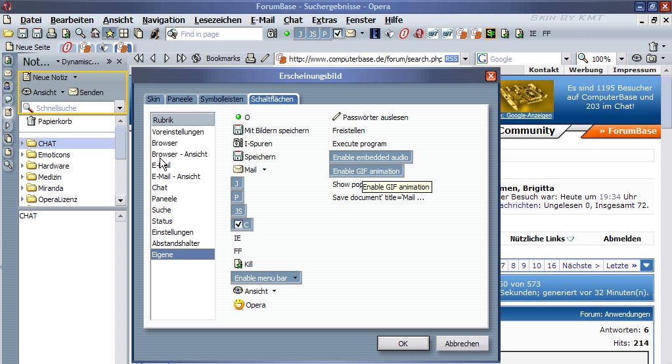
Task: Click the camera icon in the address toolbar
Action: click(x=652, y=58)
